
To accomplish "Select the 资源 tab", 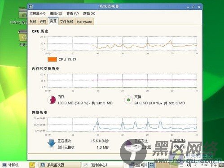I will click(x=53, y=21).
